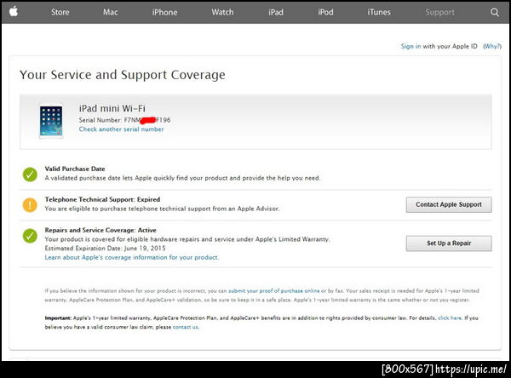This screenshot has width=511, height=378.
Task: Follow the 'click here' consumer law link
Action: (x=450, y=318)
